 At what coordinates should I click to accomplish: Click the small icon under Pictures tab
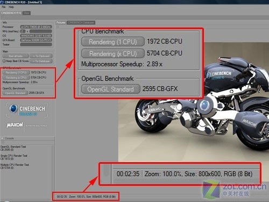[58, 27]
